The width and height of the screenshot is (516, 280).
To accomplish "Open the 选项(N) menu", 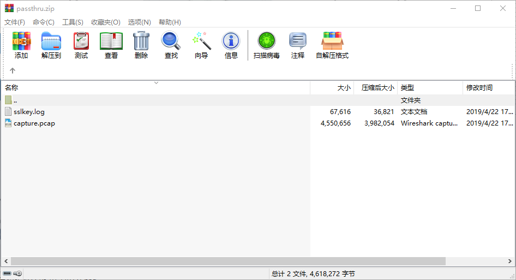I will tap(139, 22).
